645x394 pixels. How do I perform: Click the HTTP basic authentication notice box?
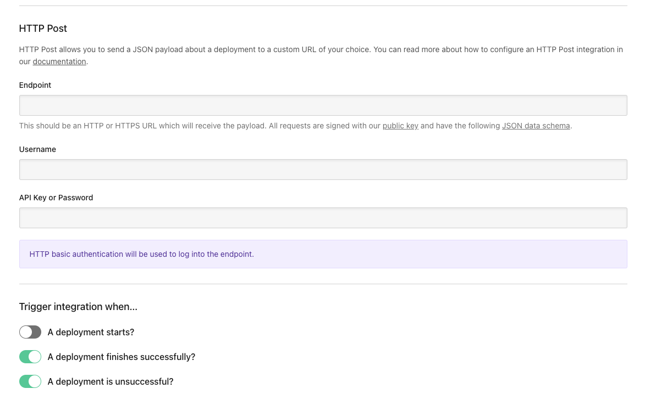323,254
